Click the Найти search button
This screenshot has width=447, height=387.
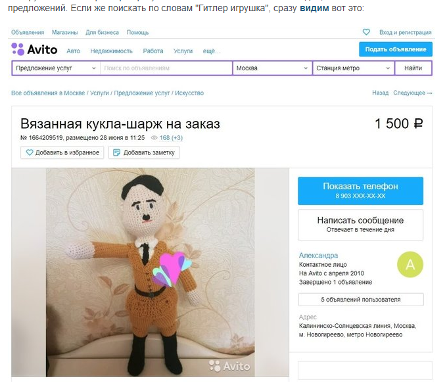[x=413, y=68]
